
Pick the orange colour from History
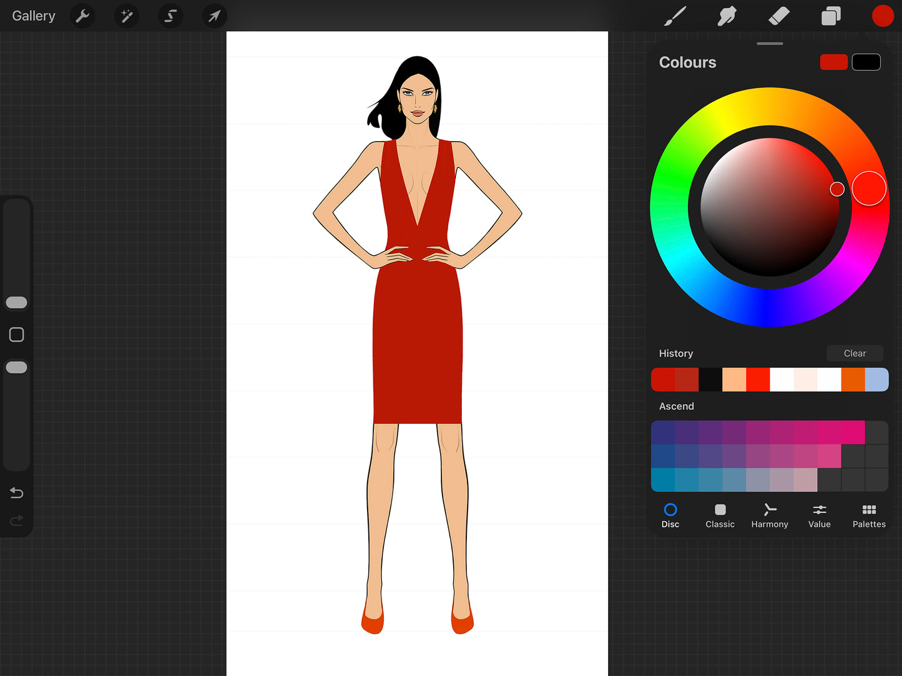(853, 380)
